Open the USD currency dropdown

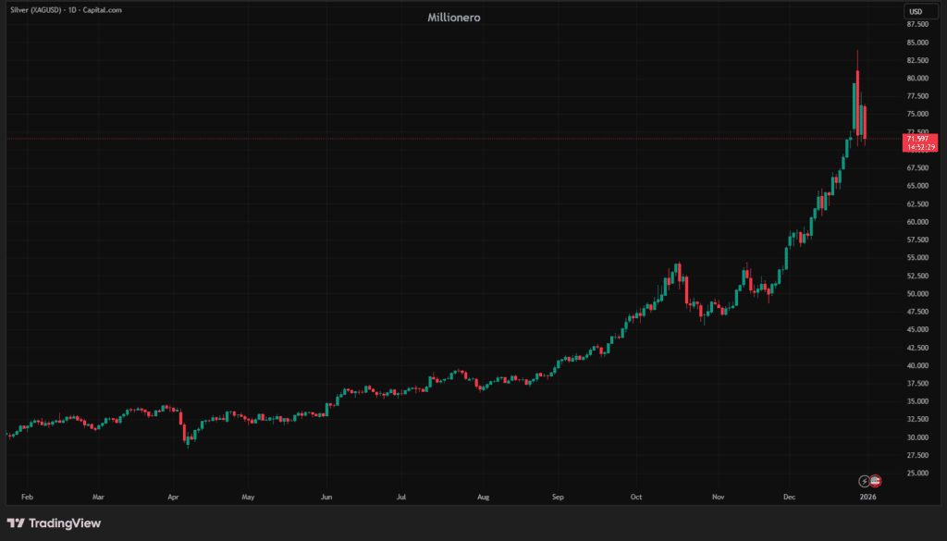(x=916, y=11)
